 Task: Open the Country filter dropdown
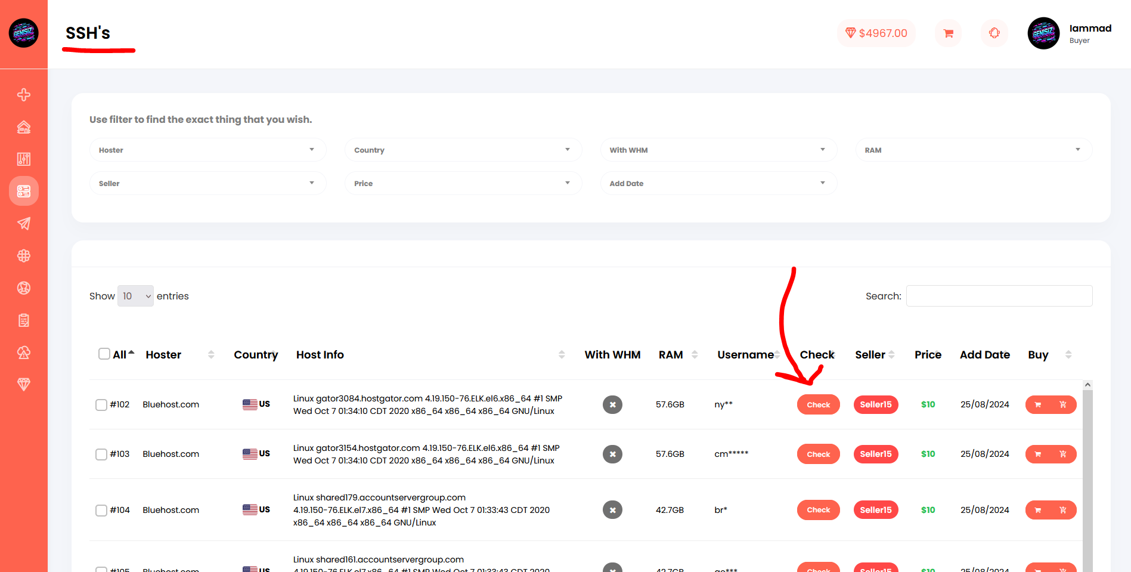pos(463,150)
